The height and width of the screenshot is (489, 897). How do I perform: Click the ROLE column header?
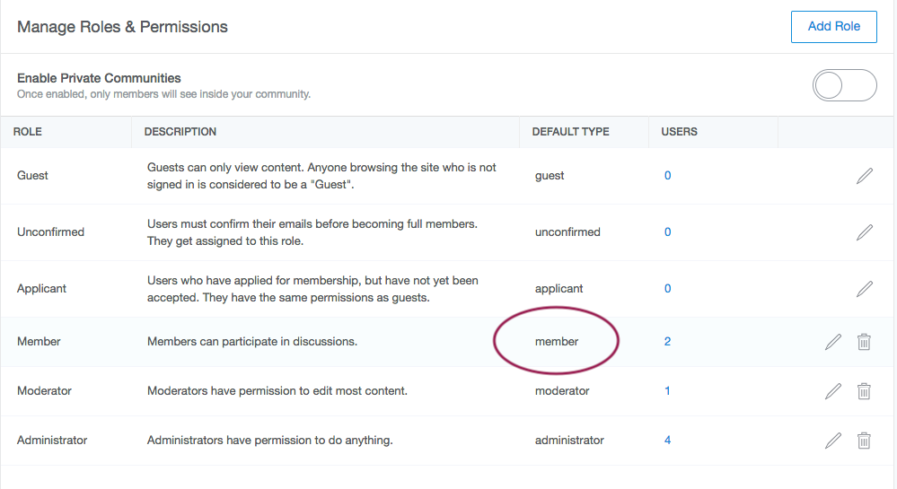28,132
